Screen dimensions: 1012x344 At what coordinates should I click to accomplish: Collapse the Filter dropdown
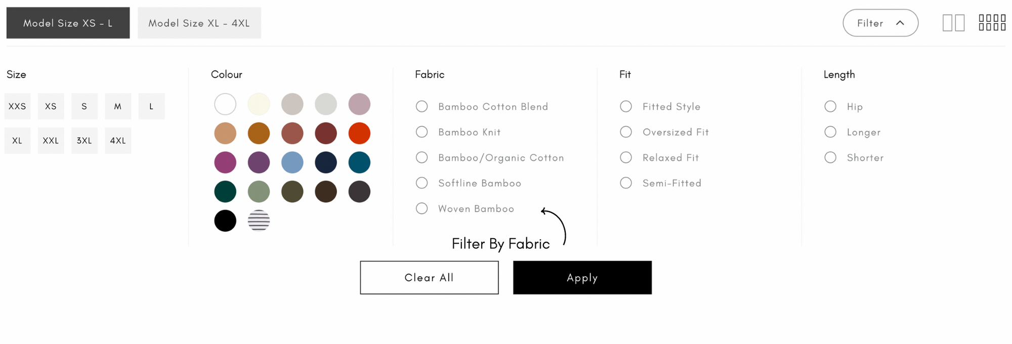880,23
